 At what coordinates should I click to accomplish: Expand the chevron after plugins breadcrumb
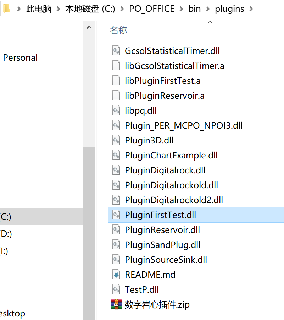click(x=251, y=9)
